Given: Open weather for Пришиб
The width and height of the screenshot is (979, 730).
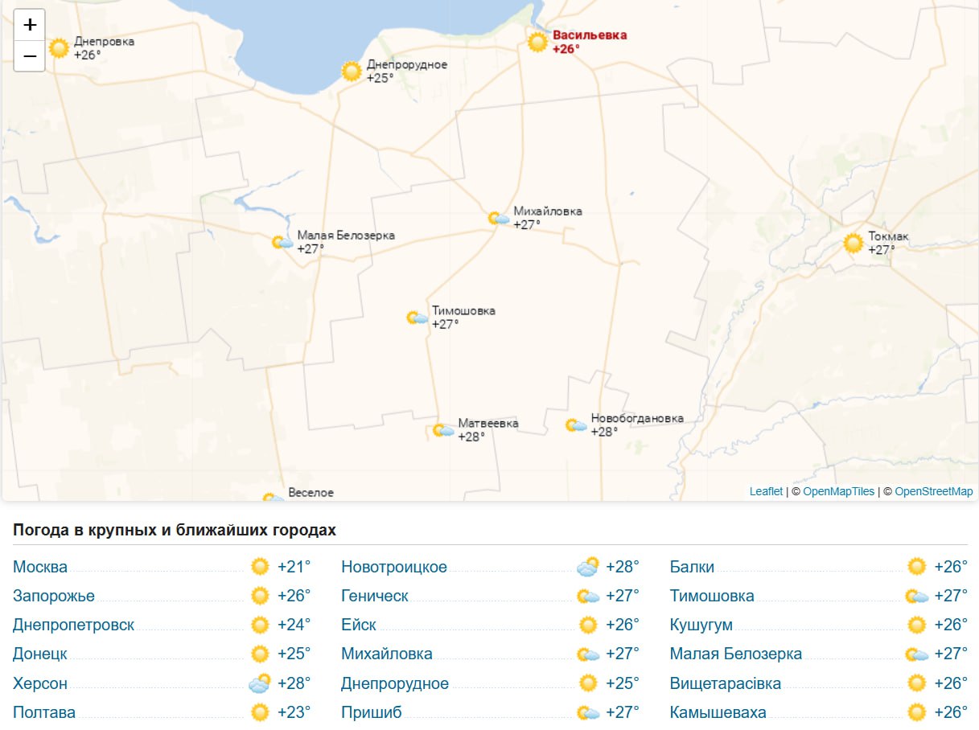Looking at the screenshot, I should click(x=372, y=712).
